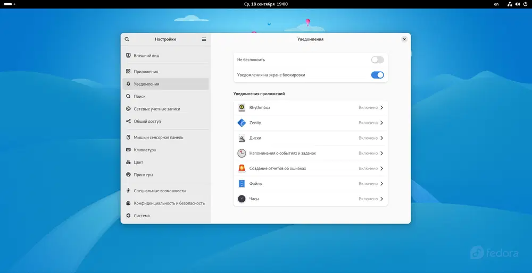Open the search icon in Настройки header
The image size is (532, 273).
(x=127, y=39)
